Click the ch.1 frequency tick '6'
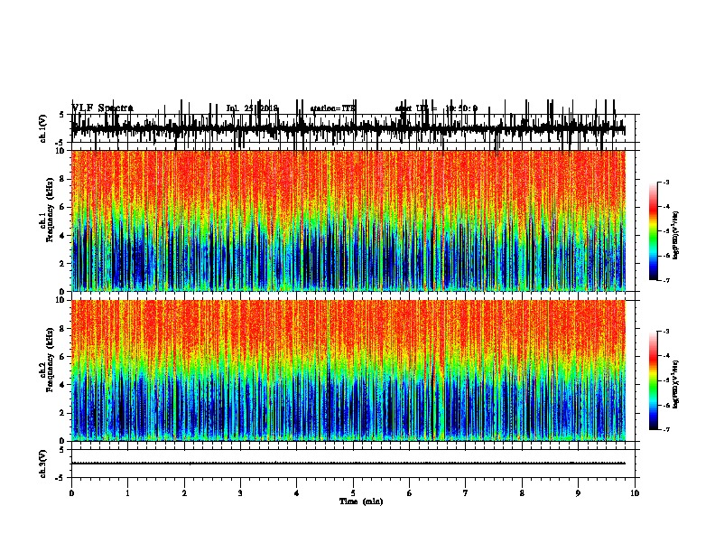The width and height of the screenshot is (715, 553). pyautogui.click(x=63, y=207)
